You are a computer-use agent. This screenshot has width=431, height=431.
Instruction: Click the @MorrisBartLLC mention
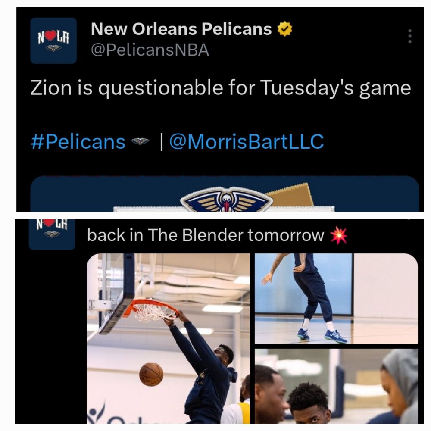[247, 142]
